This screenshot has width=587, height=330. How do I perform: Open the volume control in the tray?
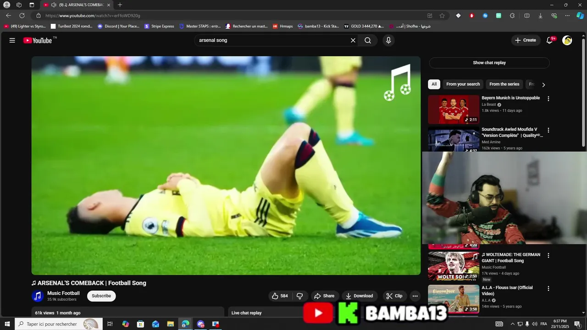click(535, 324)
